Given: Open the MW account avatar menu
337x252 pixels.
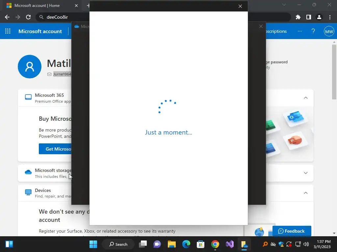Looking at the screenshot, I should [329, 31].
